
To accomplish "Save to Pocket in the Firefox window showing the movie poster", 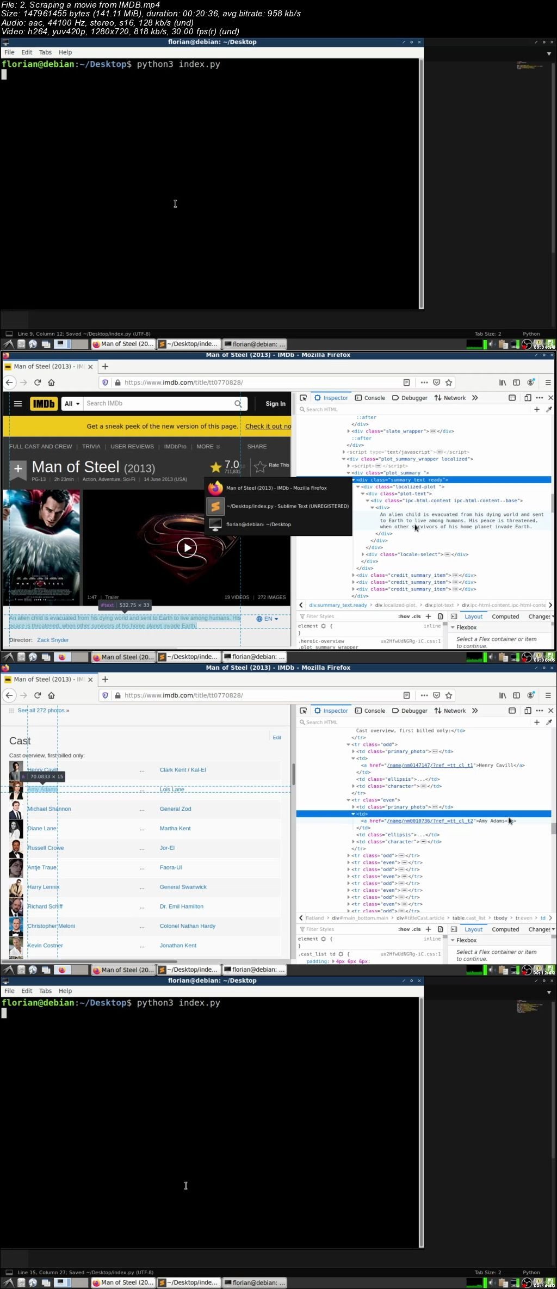I will tap(436, 383).
